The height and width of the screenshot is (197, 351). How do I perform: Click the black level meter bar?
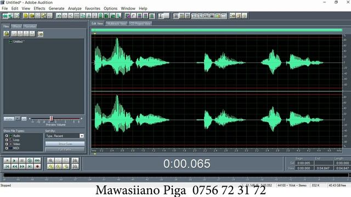[175, 175]
